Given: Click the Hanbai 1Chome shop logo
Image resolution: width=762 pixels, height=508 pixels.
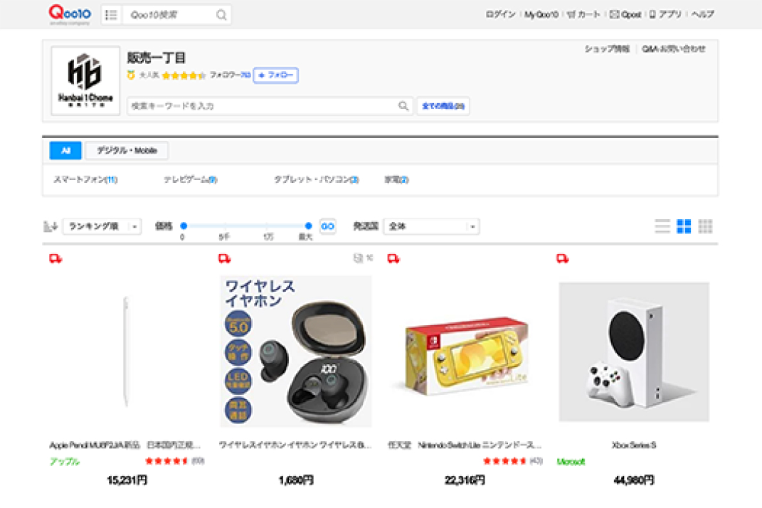Looking at the screenshot, I should click(85, 80).
